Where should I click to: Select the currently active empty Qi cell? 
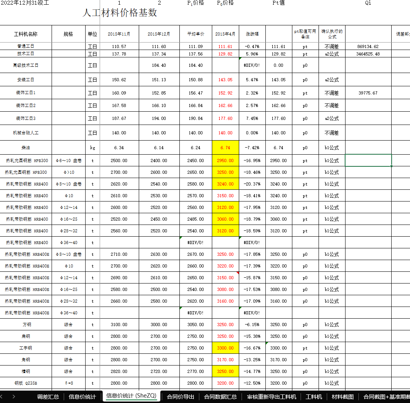coord(368,160)
